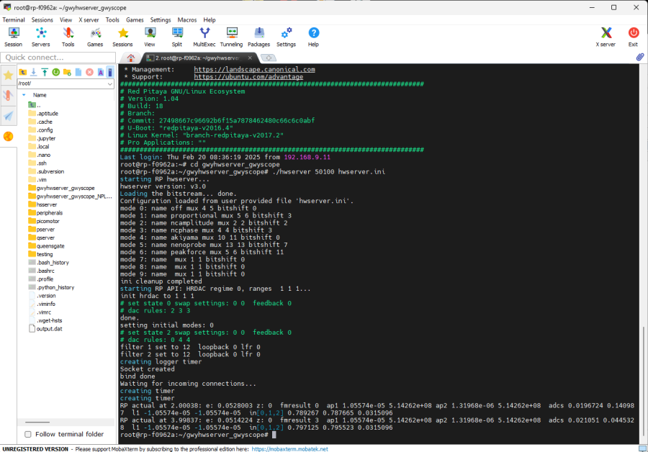Switch to the home tab
This screenshot has height=452, width=648.
pyautogui.click(x=130, y=58)
